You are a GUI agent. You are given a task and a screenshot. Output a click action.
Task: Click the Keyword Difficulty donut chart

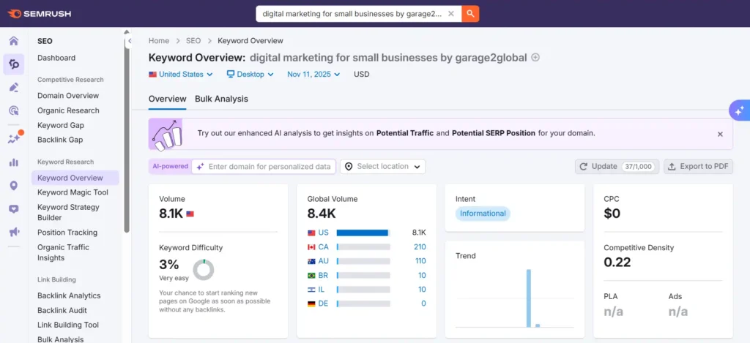pos(204,270)
